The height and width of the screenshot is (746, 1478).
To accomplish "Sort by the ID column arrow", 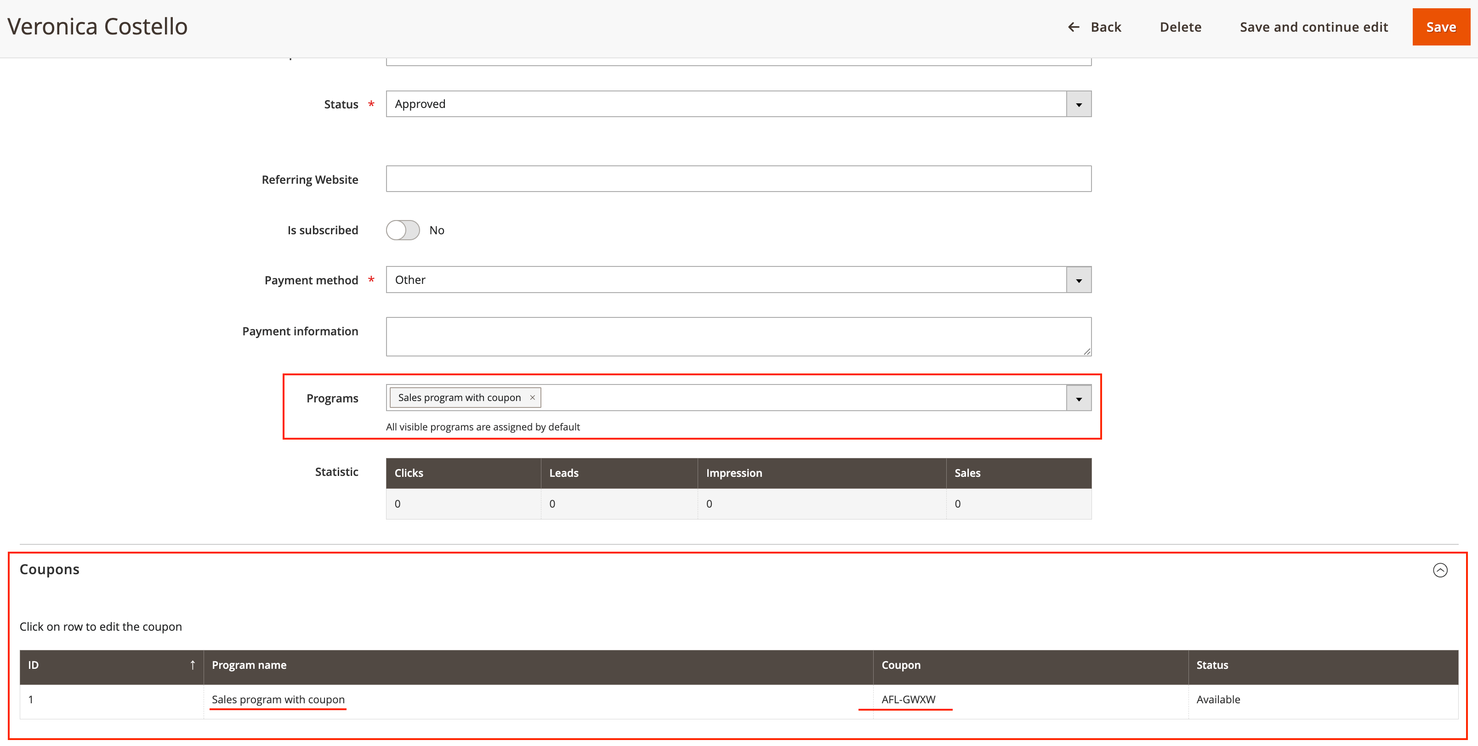I will [x=192, y=665].
